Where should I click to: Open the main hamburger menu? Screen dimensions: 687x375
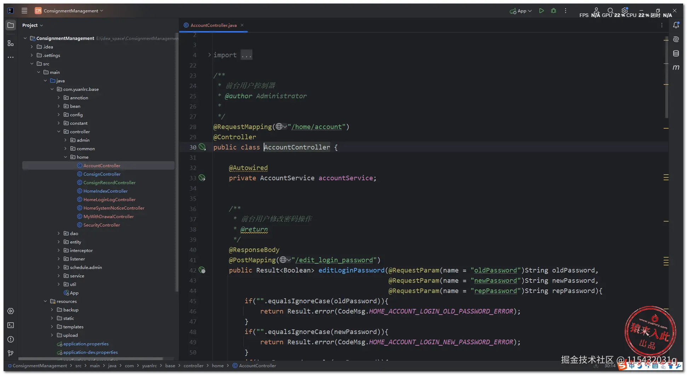click(24, 11)
